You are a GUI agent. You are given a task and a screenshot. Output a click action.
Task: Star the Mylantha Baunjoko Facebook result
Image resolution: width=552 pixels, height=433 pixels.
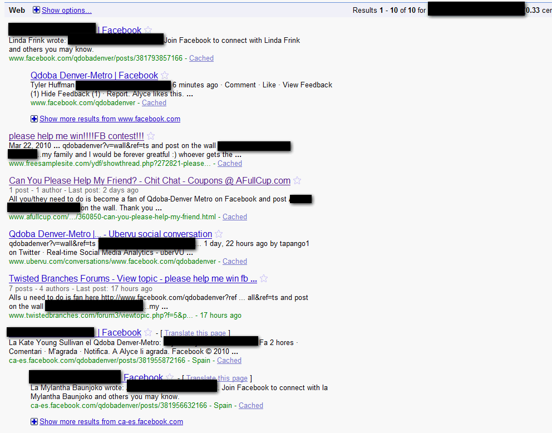coord(170,377)
